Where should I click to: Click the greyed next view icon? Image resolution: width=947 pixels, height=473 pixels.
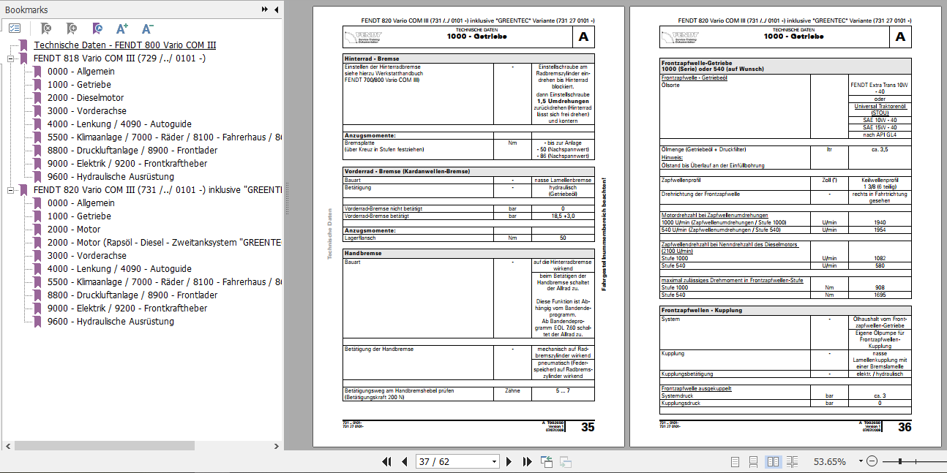pos(565,461)
